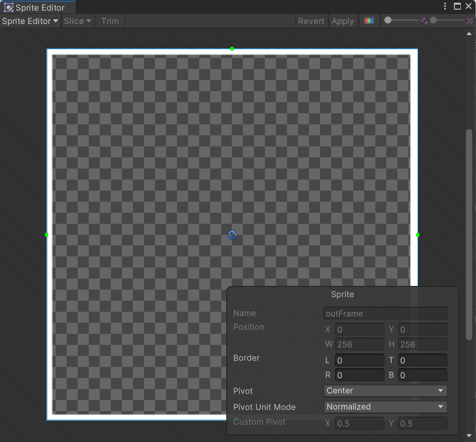Image resolution: width=476 pixels, height=442 pixels.
Task: Select the Sprite Editor tab
Action: (38, 7)
